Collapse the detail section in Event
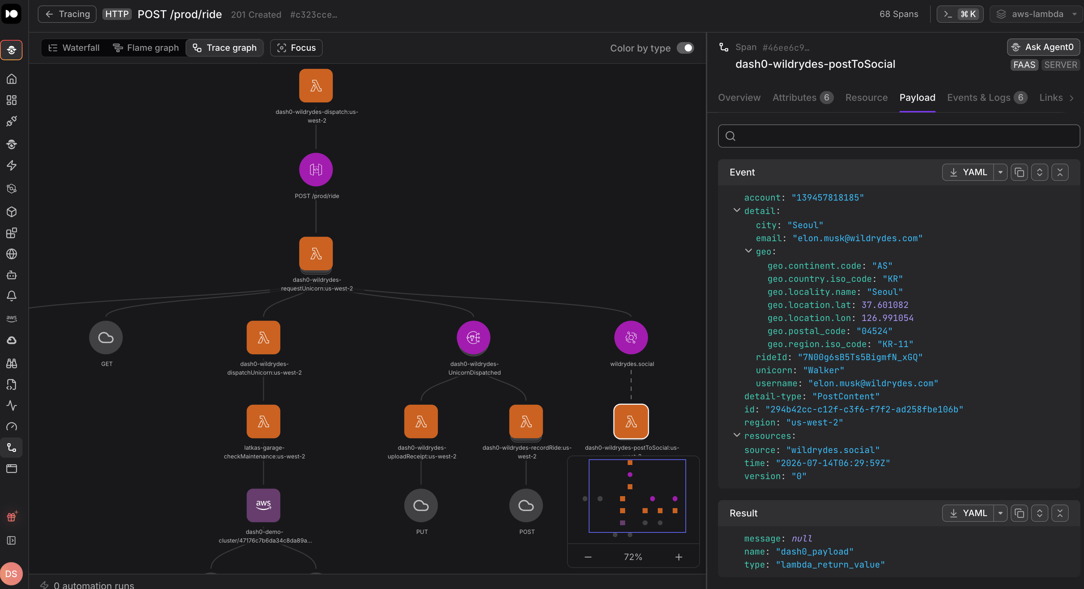Screen dimensions: 1084x589 (737, 210)
